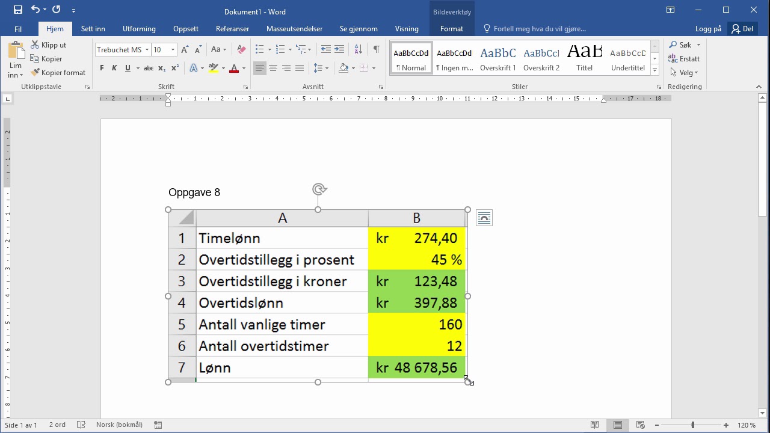
Task: Open layout options icon beside the image
Action: pyautogui.click(x=484, y=218)
